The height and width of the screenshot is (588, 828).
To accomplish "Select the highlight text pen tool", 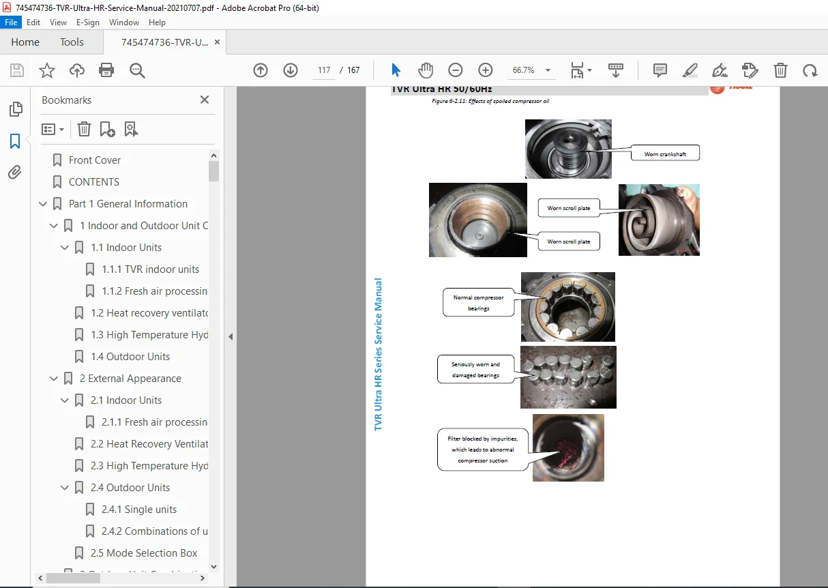I will point(690,70).
